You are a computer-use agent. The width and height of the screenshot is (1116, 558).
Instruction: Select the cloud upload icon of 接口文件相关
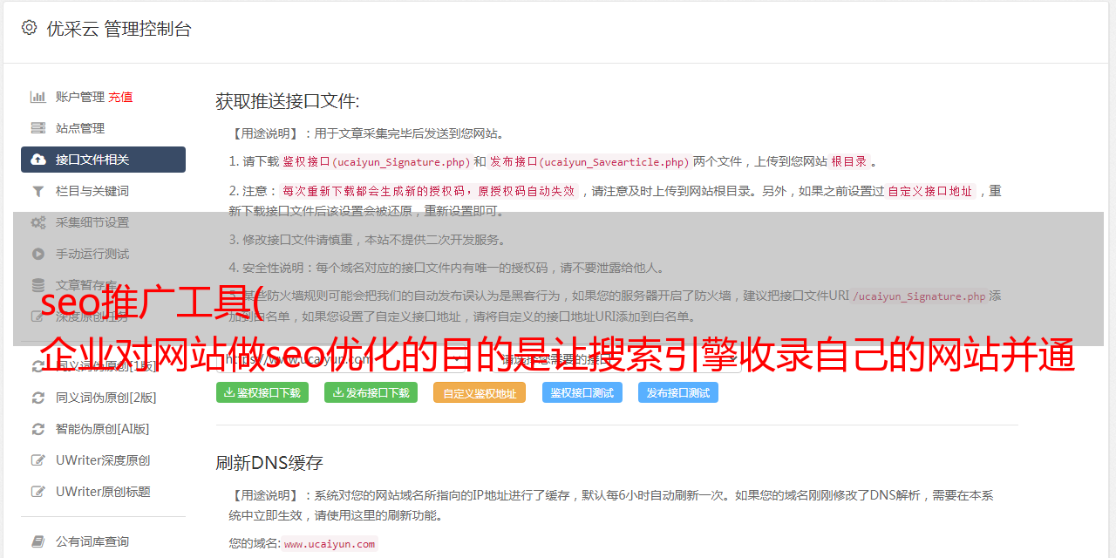coord(38,160)
